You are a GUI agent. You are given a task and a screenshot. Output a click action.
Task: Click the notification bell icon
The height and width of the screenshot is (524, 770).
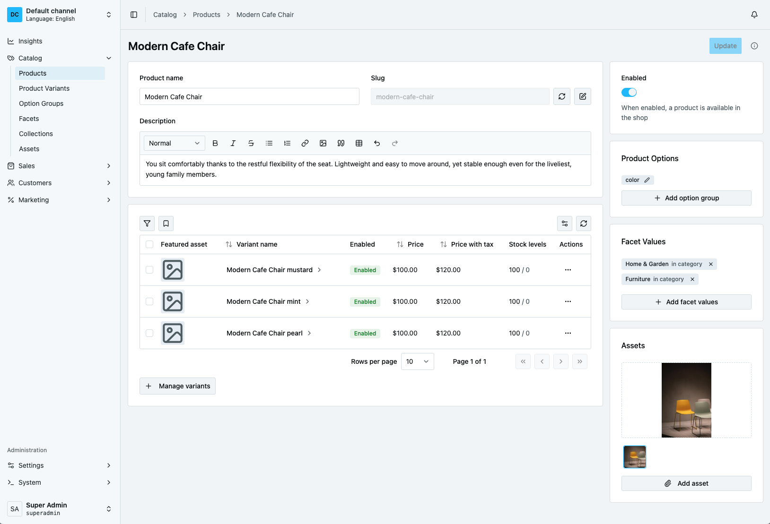pos(754,15)
